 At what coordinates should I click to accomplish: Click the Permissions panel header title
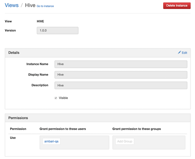[18, 118]
